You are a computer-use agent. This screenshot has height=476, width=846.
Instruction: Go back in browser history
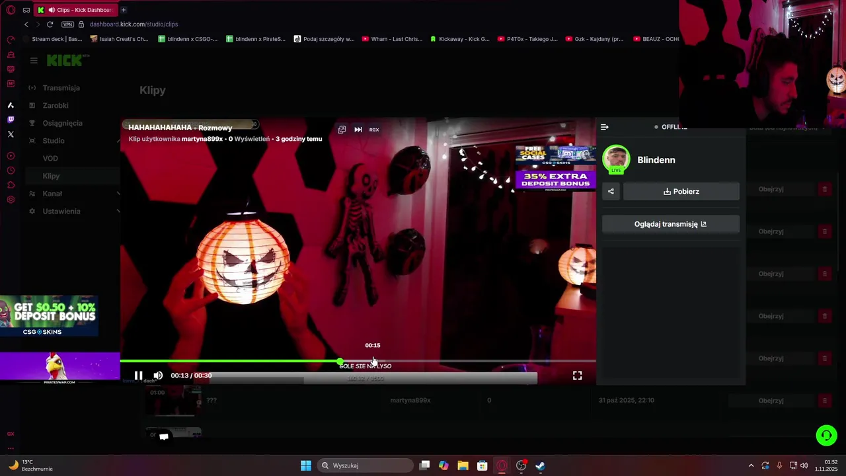(26, 24)
